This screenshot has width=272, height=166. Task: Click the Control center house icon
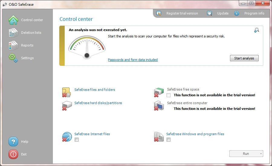13,20
